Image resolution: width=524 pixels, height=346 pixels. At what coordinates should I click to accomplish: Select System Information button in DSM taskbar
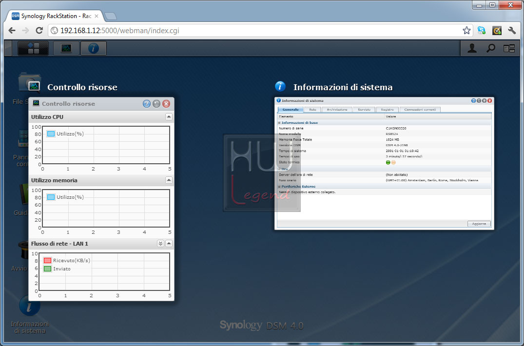pos(93,48)
